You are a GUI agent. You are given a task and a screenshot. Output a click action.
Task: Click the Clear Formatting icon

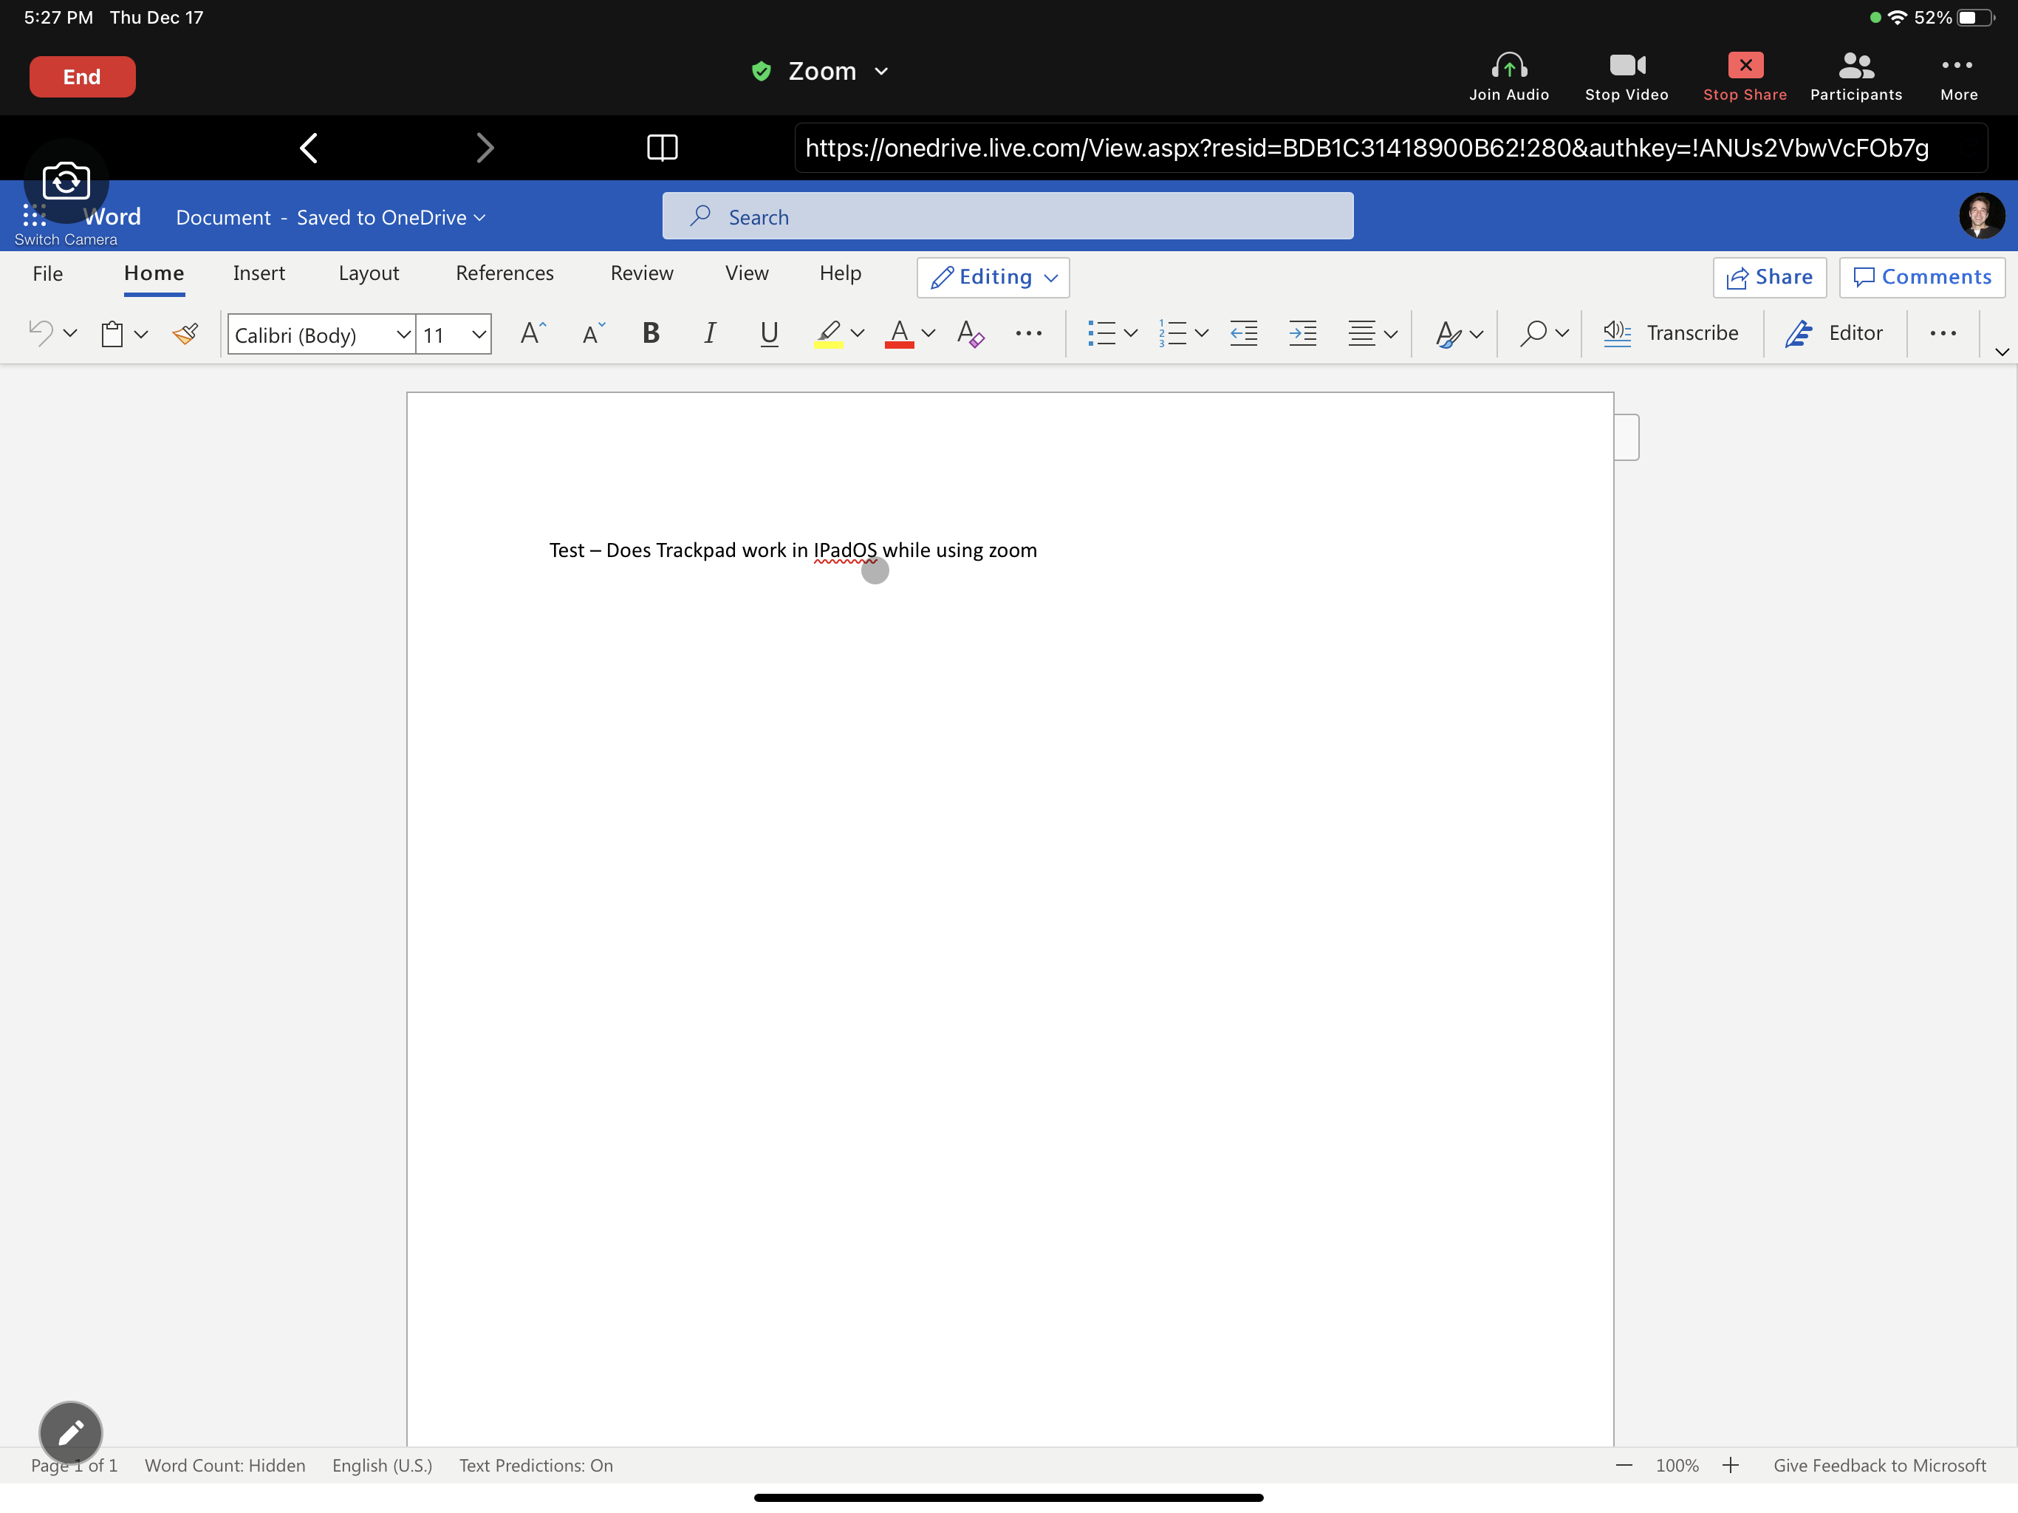(x=970, y=334)
